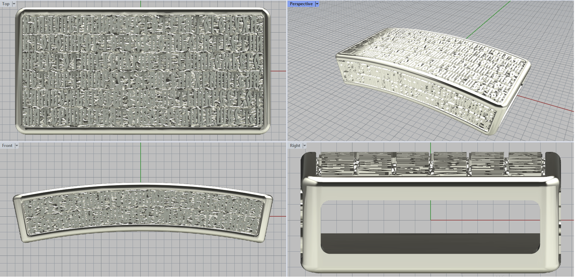Click the Right viewport title label
Viewport: 575px width, 277px height.
pos(295,146)
